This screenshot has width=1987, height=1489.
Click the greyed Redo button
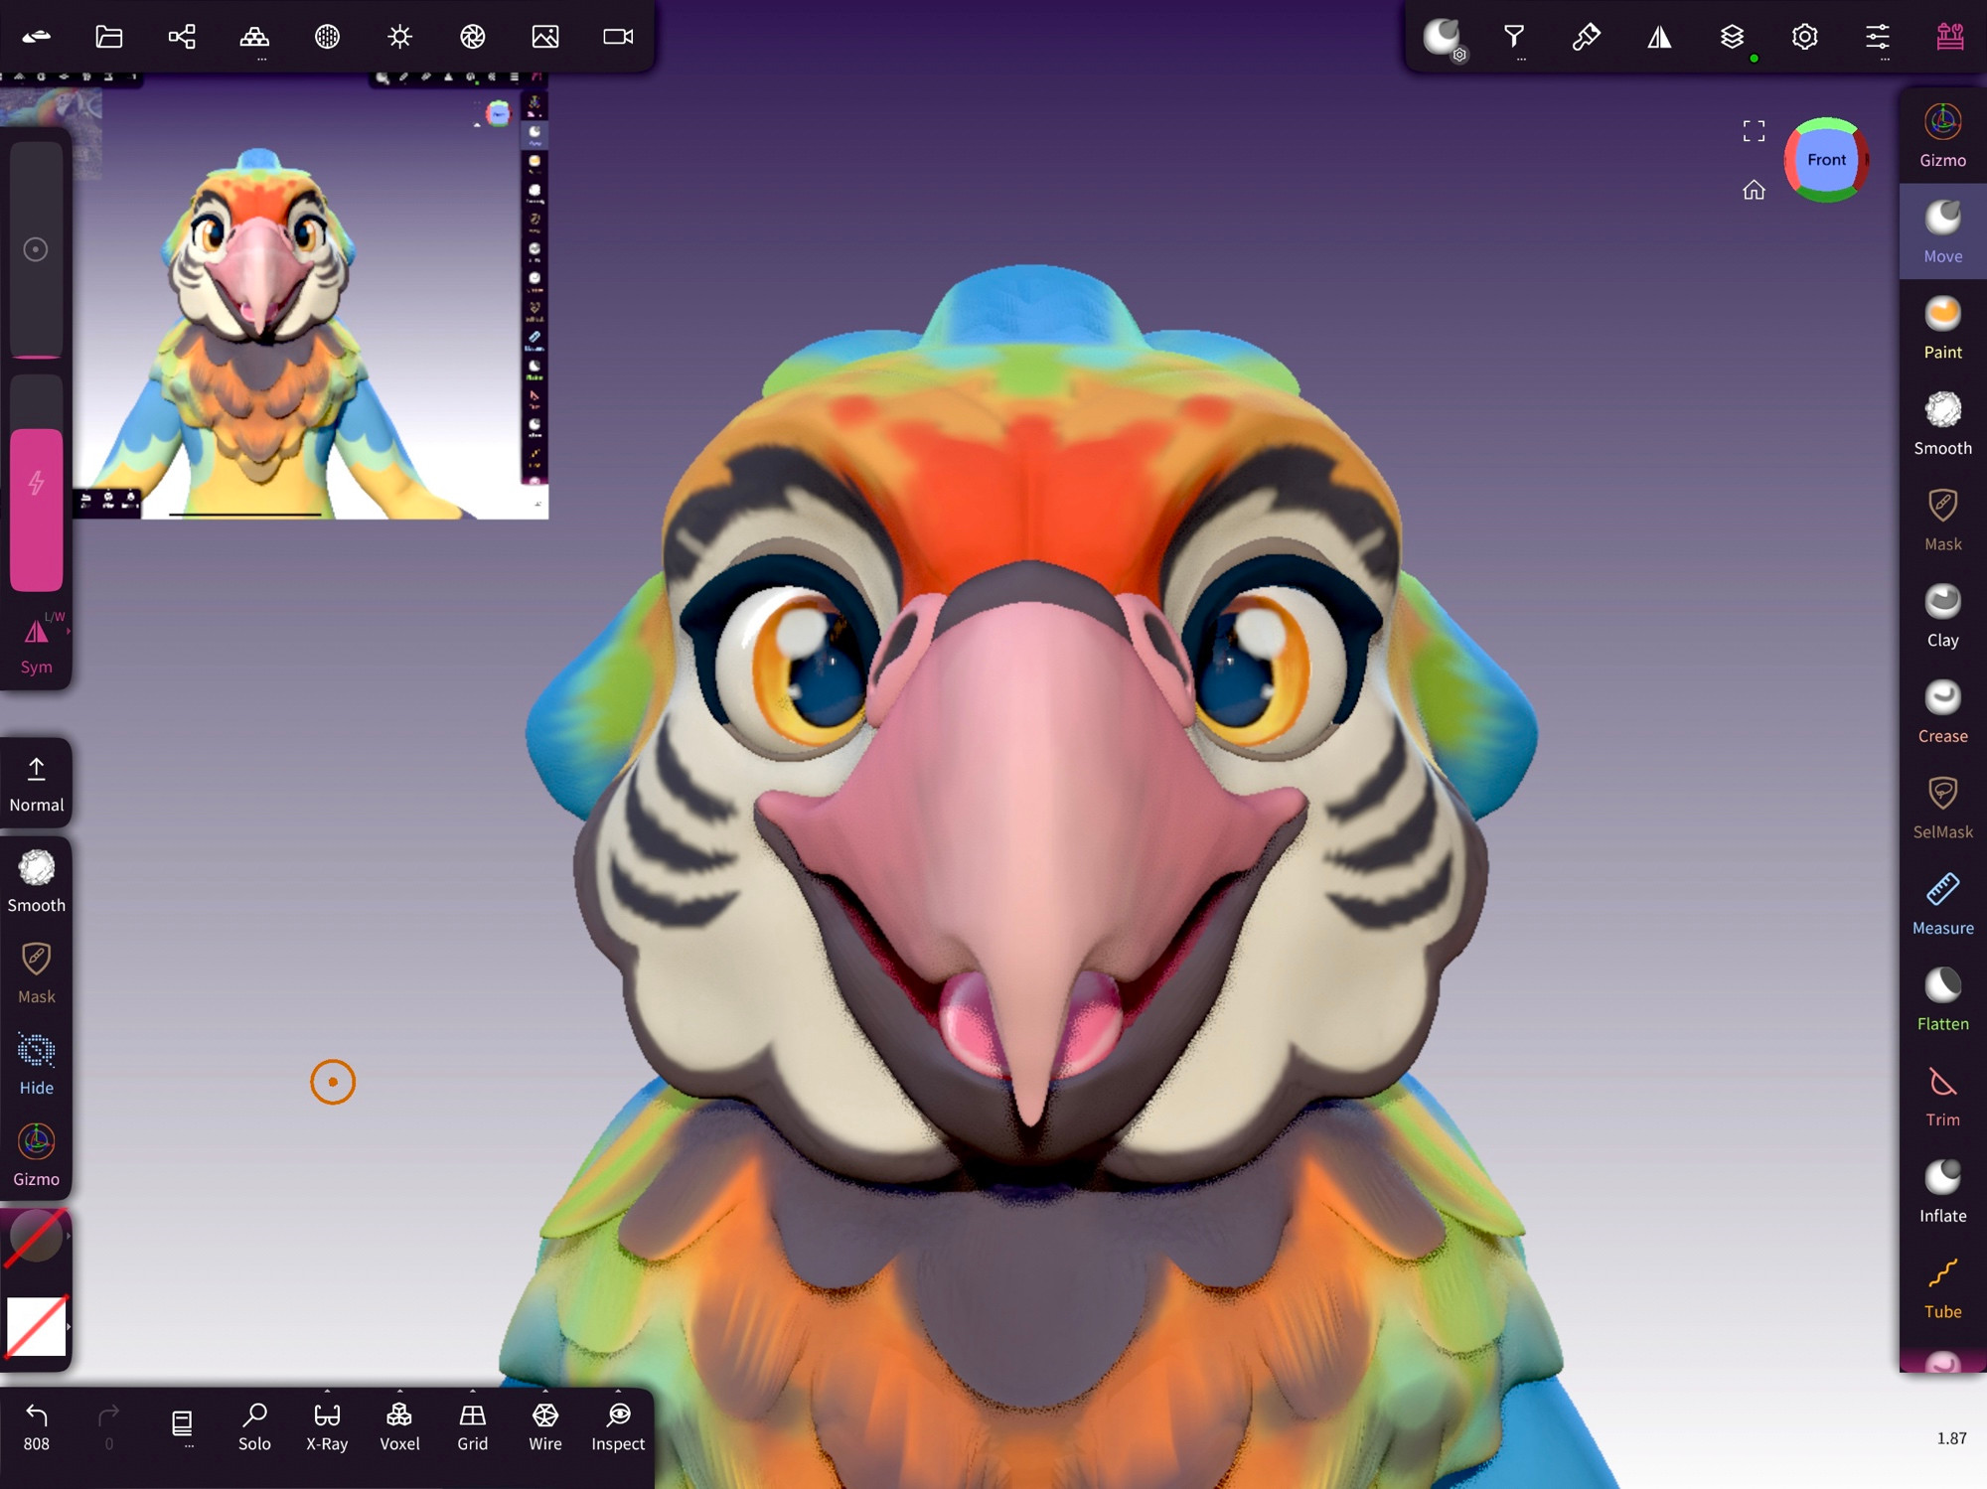(109, 1427)
